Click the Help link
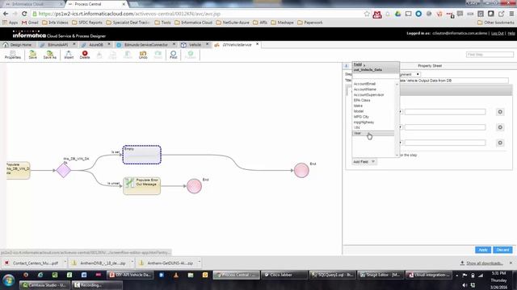The image size is (517, 290). 511,33
